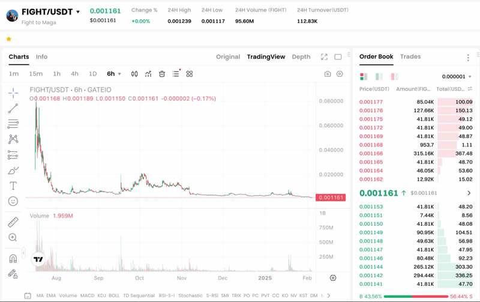Pick the ruler measure tool
This screenshot has height=302, width=480.
13,222
